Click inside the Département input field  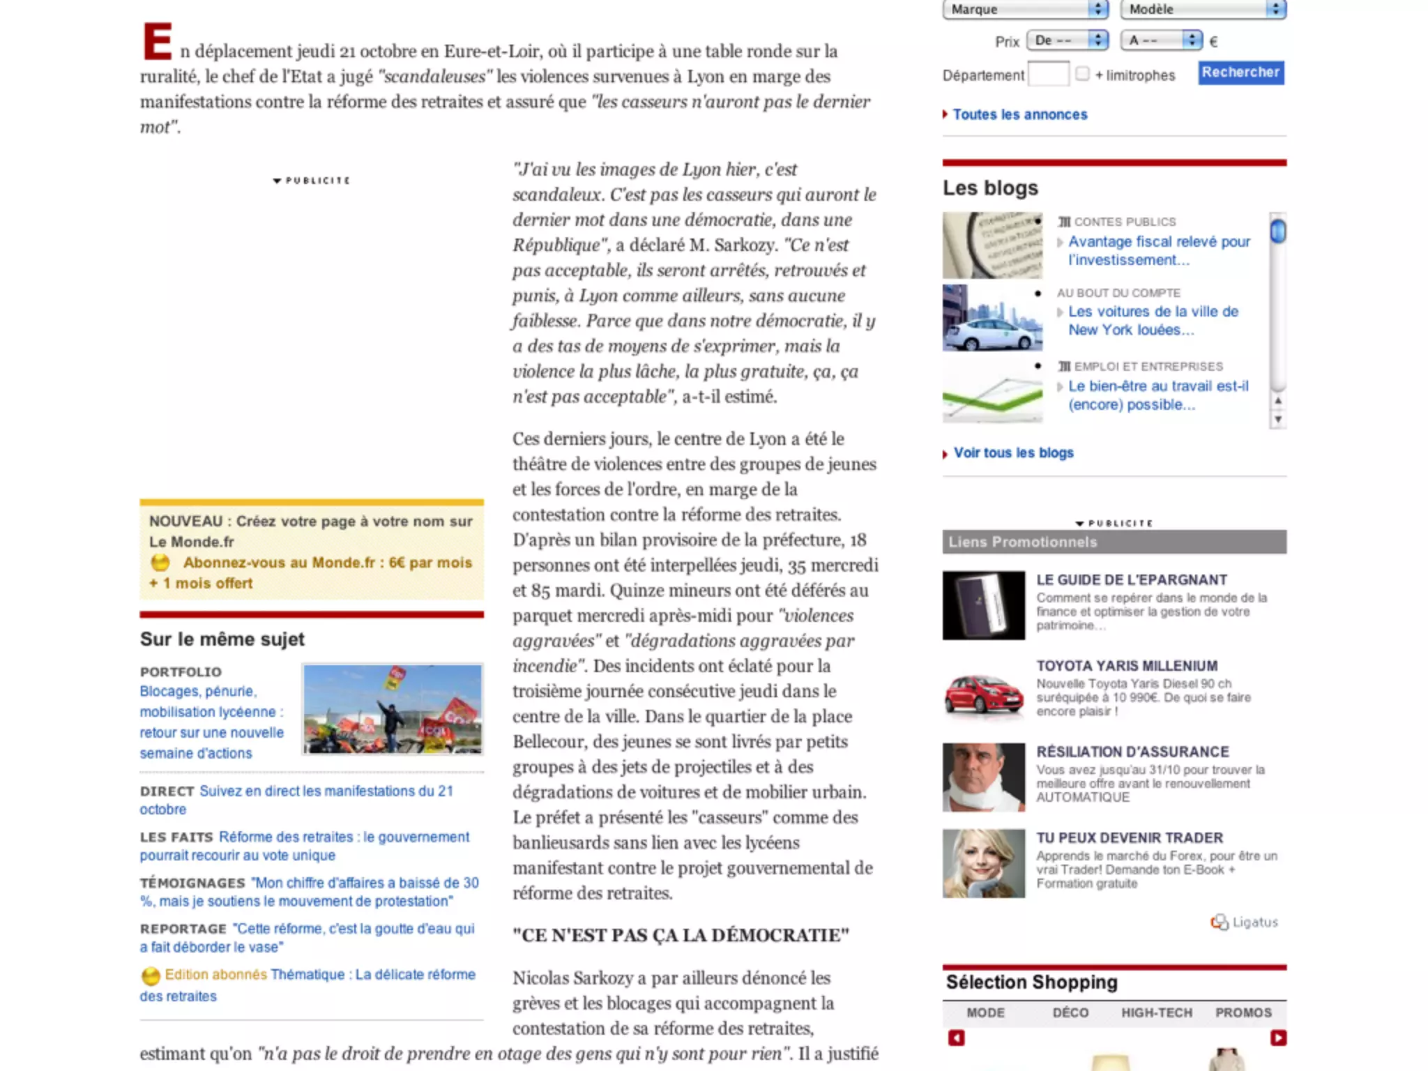[x=1048, y=74]
